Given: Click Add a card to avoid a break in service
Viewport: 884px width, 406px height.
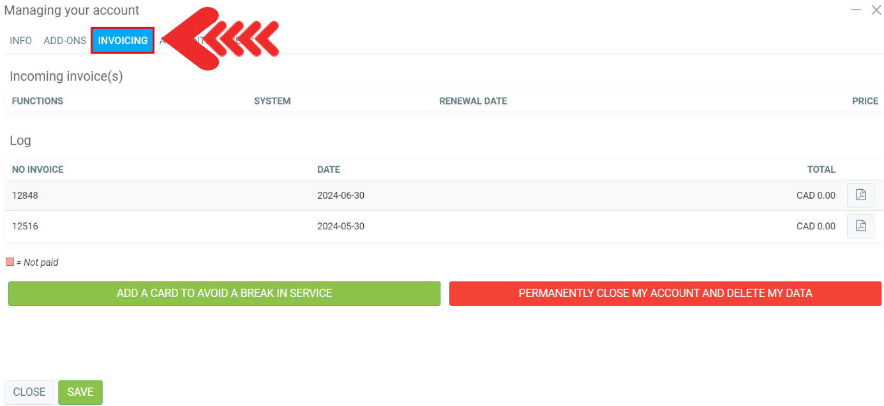Looking at the screenshot, I should [224, 293].
